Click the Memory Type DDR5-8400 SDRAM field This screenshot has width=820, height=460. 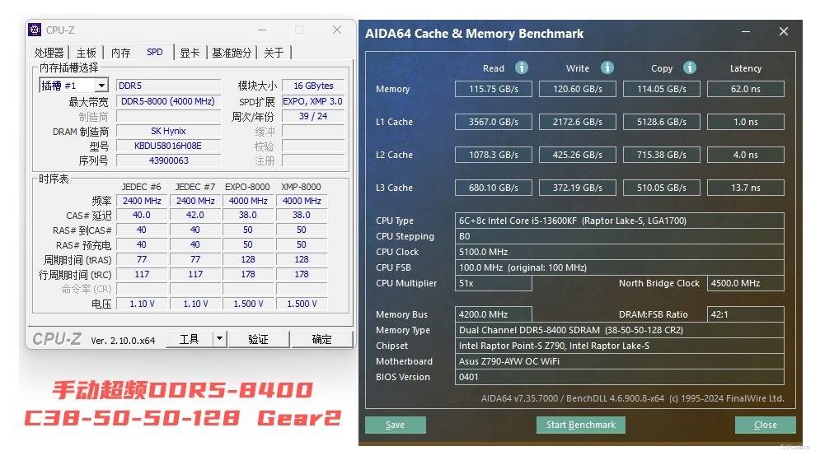[619, 330]
